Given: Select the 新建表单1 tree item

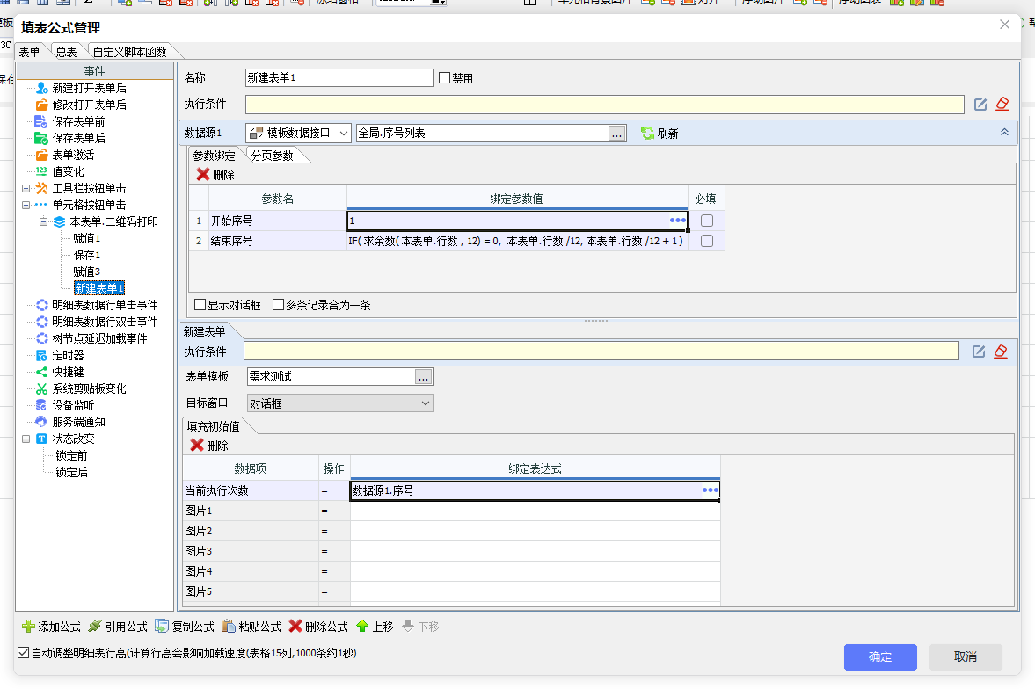Looking at the screenshot, I should click(99, 288).
